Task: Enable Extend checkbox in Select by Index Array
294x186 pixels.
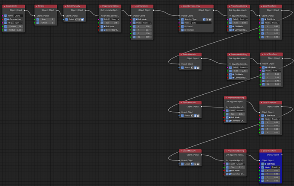Action: (185, 26)
